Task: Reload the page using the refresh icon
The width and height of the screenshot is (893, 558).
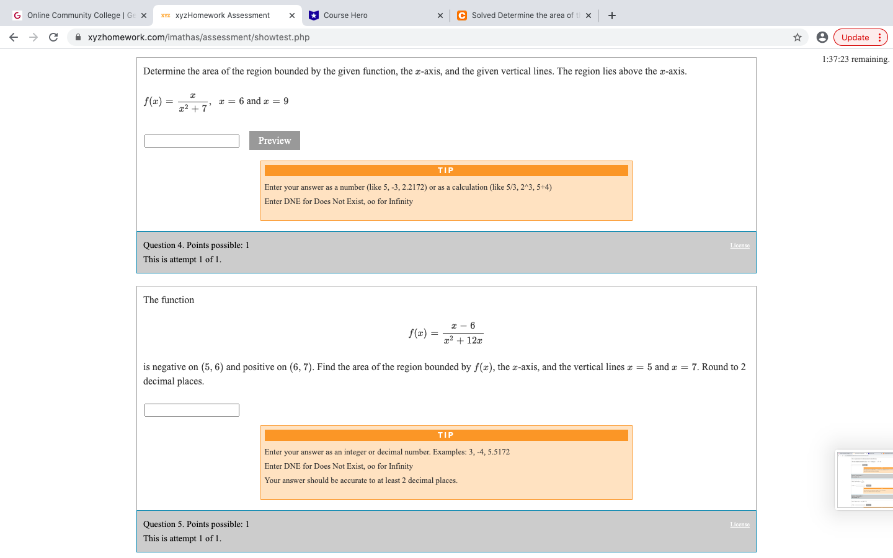Action: (x=53, y=37)
